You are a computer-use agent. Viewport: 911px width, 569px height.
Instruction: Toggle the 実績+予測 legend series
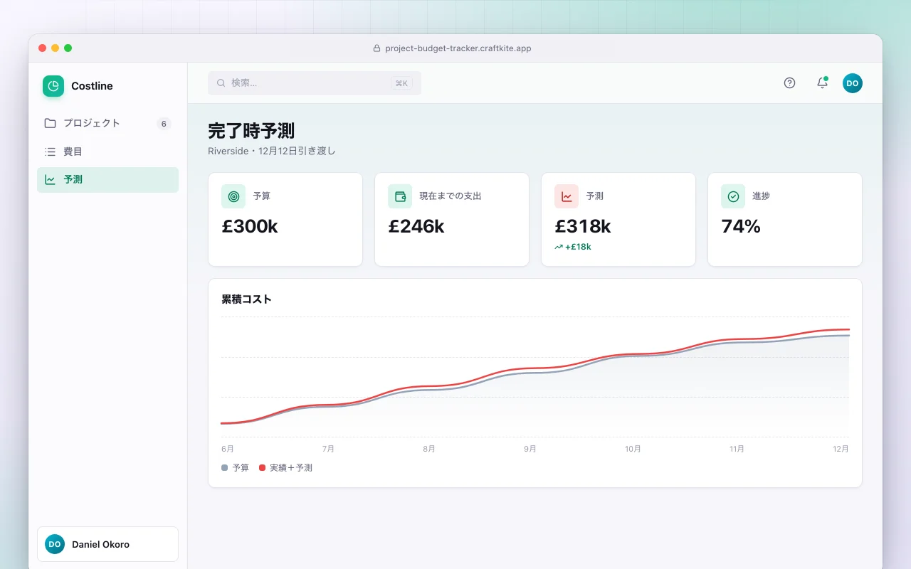[286, 468]
